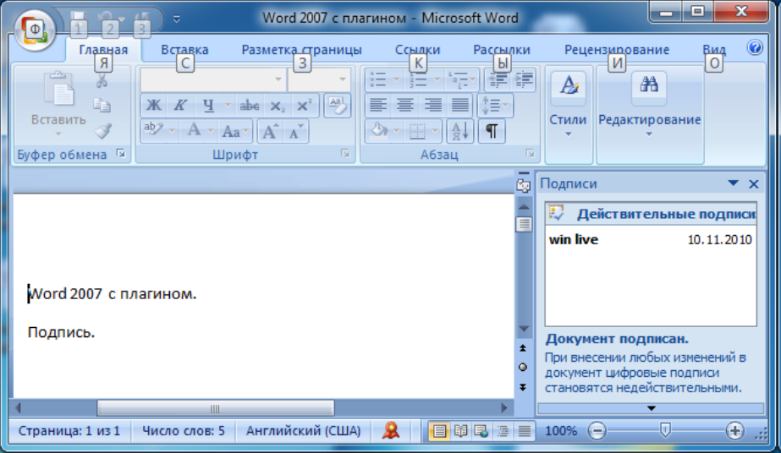This screenshot has width=781, height=453.
Task: Open Word Help question mark icon
Action: click(755, 47)
